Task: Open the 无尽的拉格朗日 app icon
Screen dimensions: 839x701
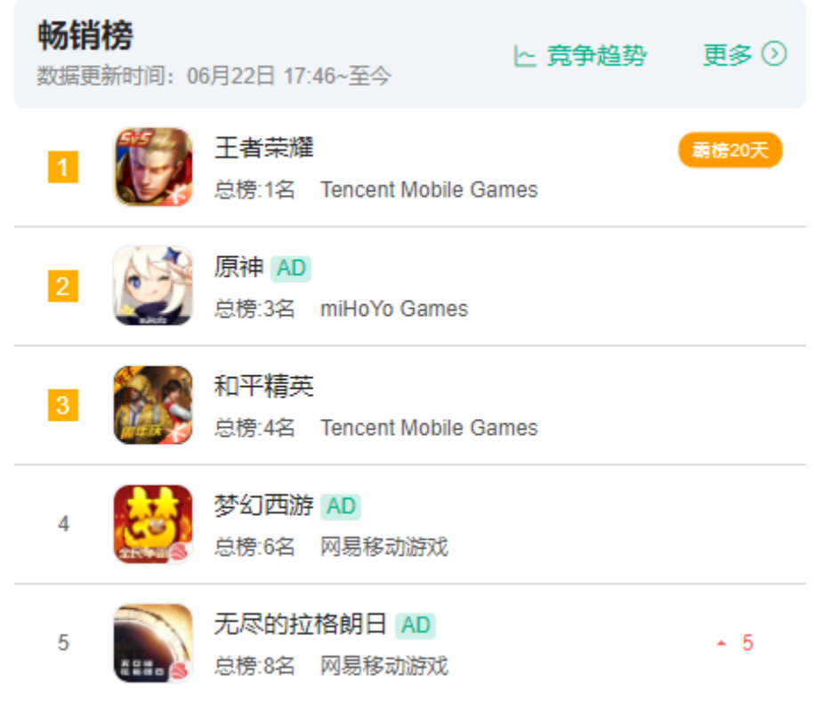Action: click(153, 643)
